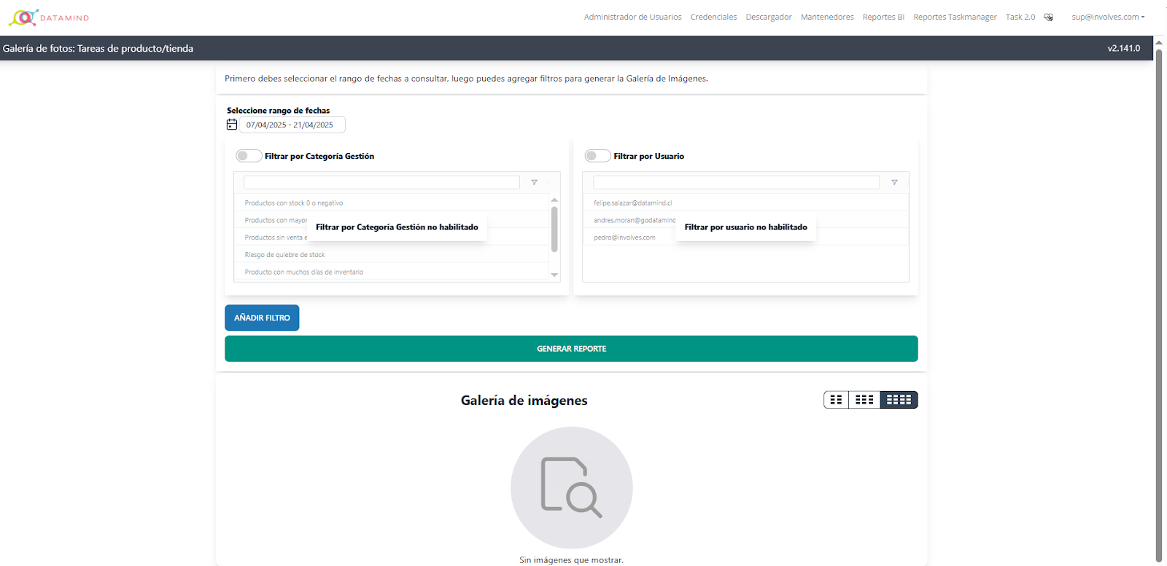This screenshot has width=1167, height=566.
Task: Open Reportes BI menu item
Action: tap(883, 17)
